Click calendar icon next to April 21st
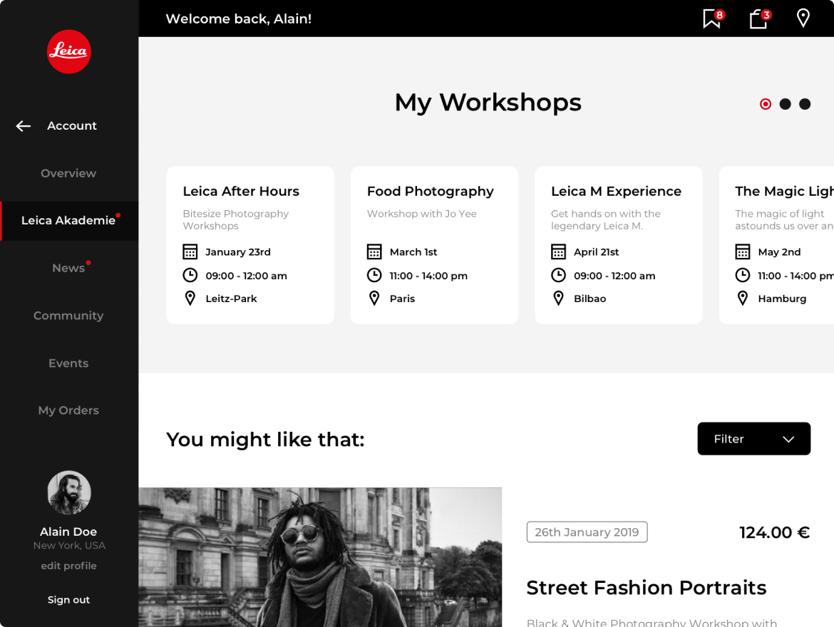This screenshot has width=834, height=627. pyautogui.click(x=558, y=252)
